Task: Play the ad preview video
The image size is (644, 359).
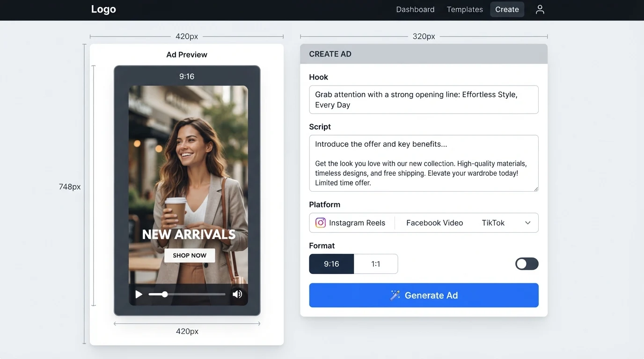Action: (139, 294)
